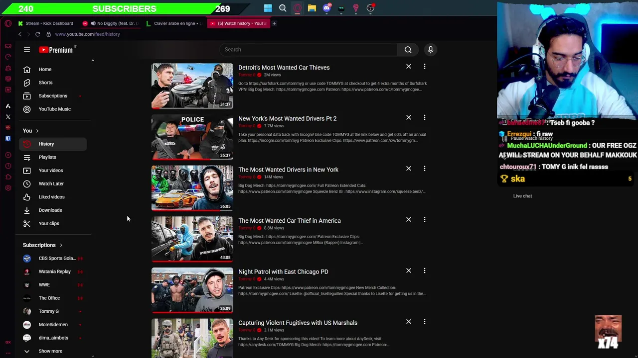Open options for New York's Most Wanted Drivers Pt 2
Viewport: 638px width, 358px height.
(x=425, y=118)
